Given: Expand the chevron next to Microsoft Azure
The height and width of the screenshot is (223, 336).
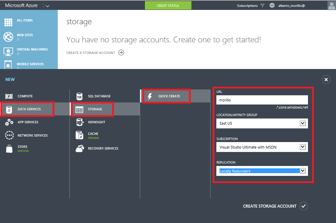Looking at the screenshot, I should coord(48,6).
